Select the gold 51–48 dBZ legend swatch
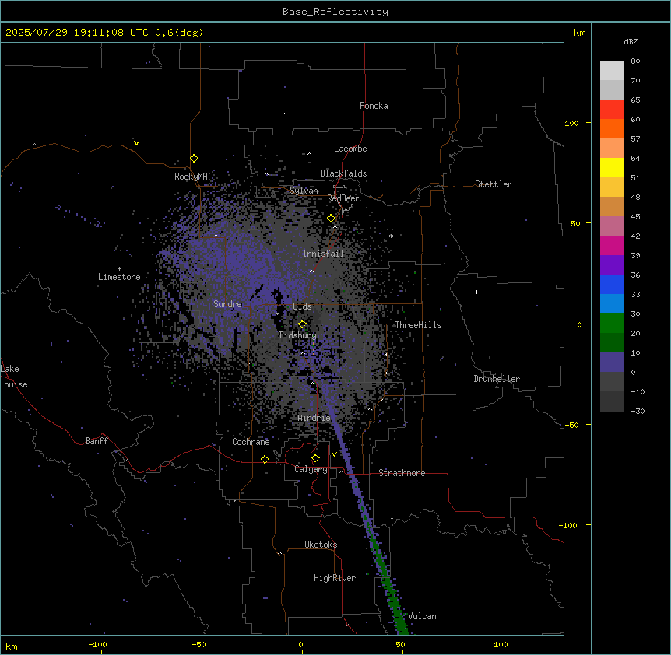 612,187
